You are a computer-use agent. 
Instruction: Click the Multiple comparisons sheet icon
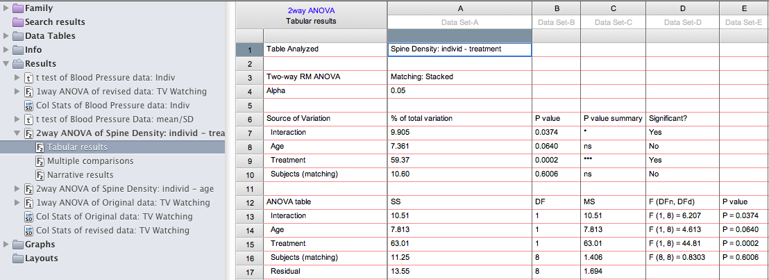click(x=40, y=161)
